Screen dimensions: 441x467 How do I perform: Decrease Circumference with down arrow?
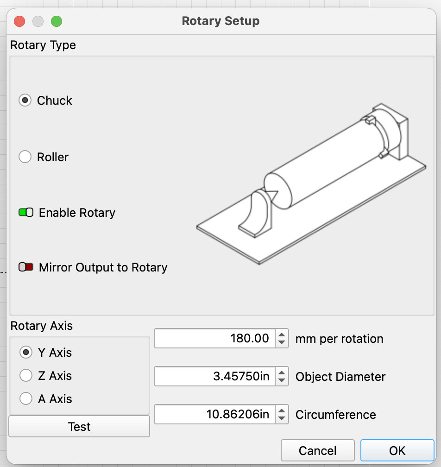(x=282, y=419)
